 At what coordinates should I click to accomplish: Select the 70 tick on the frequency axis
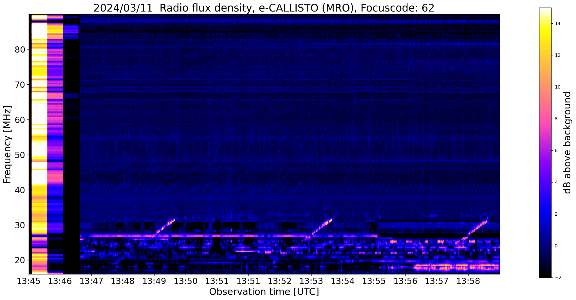click(x=20, y=85)
